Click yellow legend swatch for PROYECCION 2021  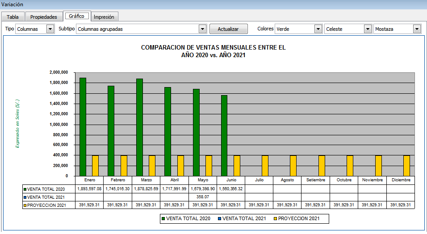click(275, 218)
